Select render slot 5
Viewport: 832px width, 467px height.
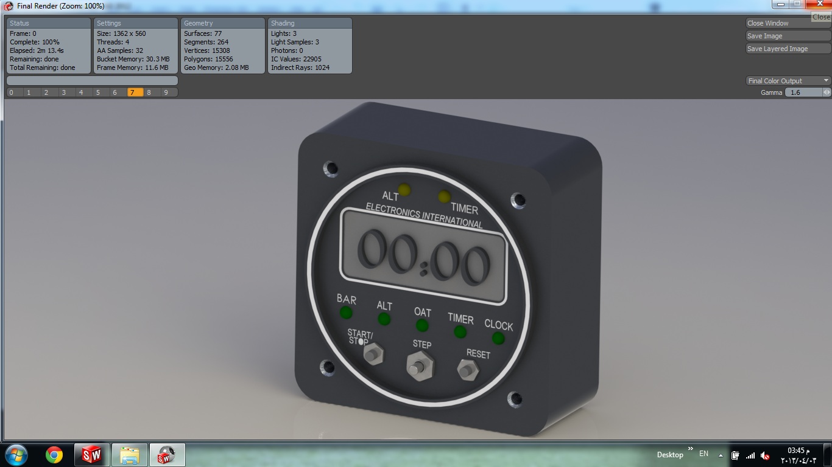[97, 92]
